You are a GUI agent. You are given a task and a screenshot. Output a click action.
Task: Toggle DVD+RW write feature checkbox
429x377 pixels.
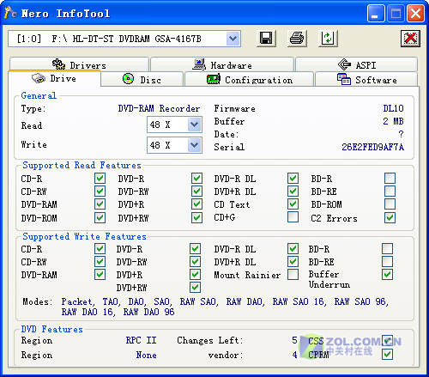point(195,287)
